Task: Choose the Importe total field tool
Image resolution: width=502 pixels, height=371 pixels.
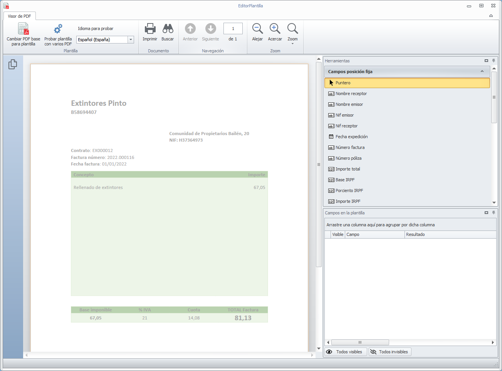Action: (x=348, y=169)
